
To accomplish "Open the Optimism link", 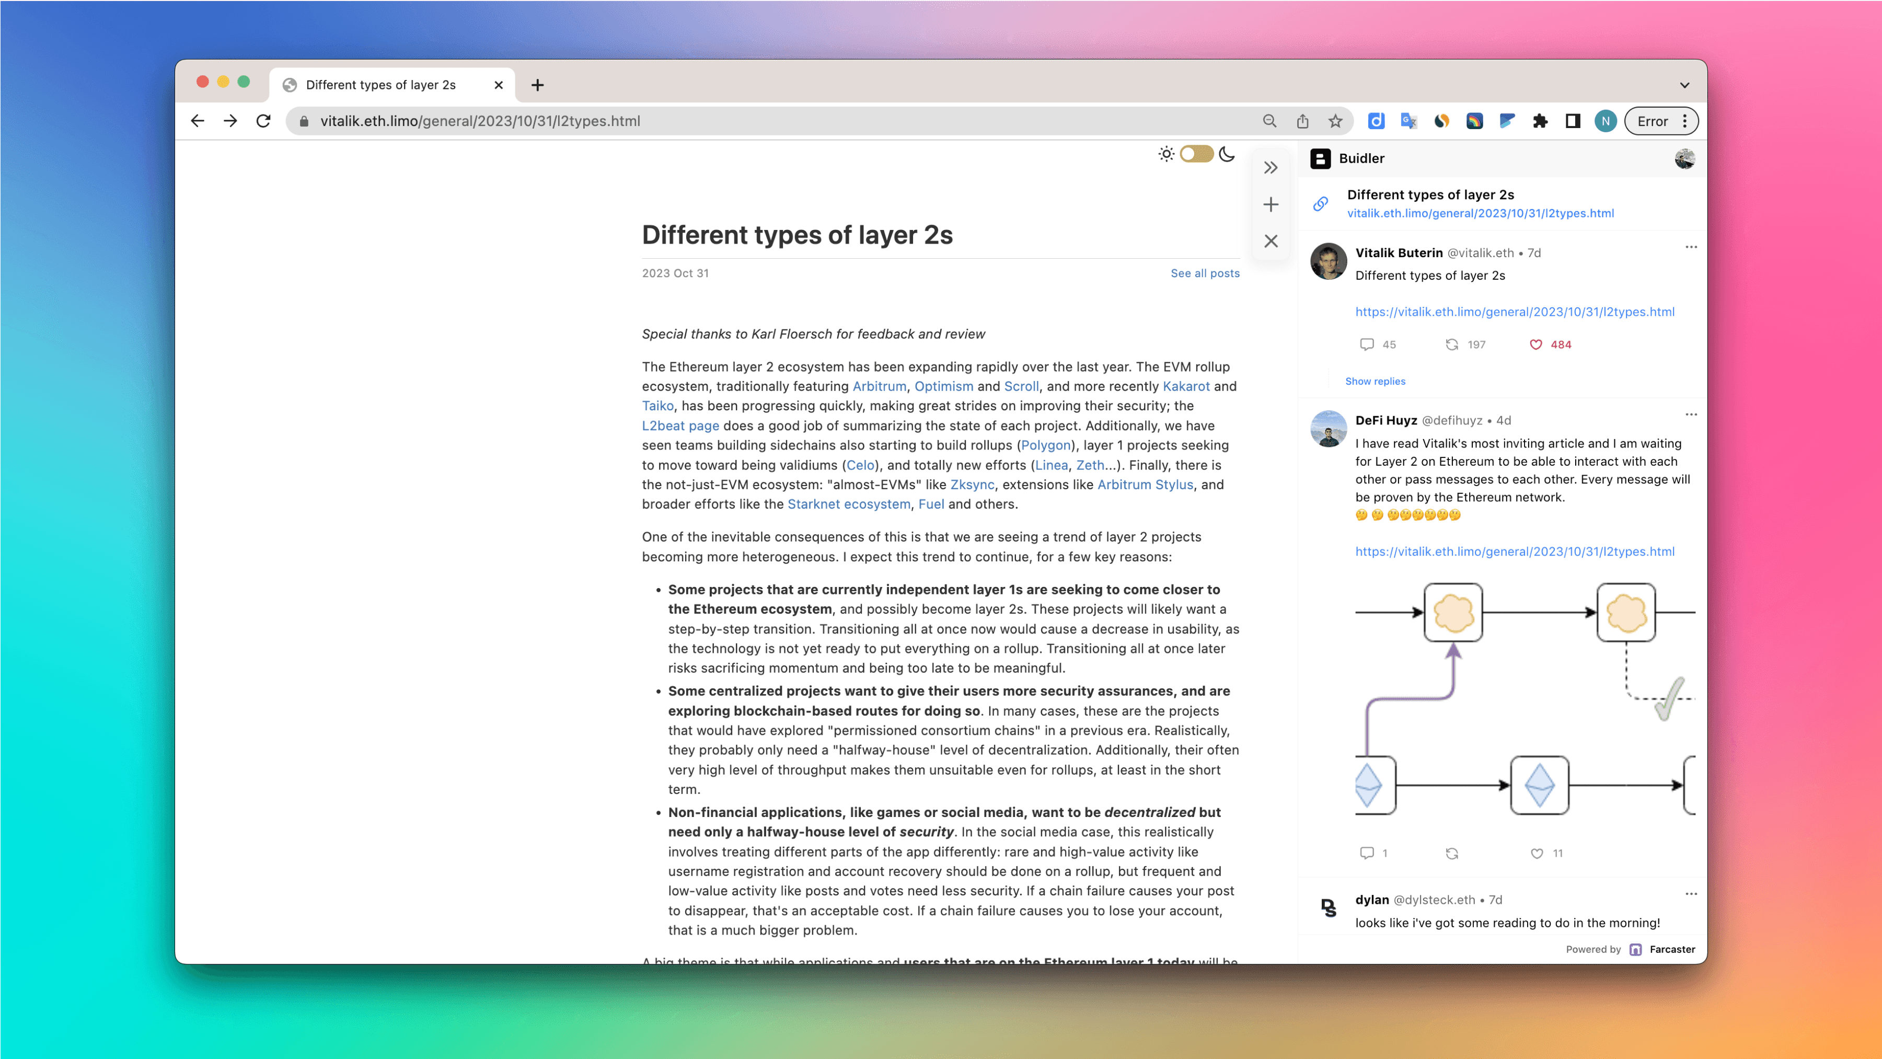I will (943, 387).
